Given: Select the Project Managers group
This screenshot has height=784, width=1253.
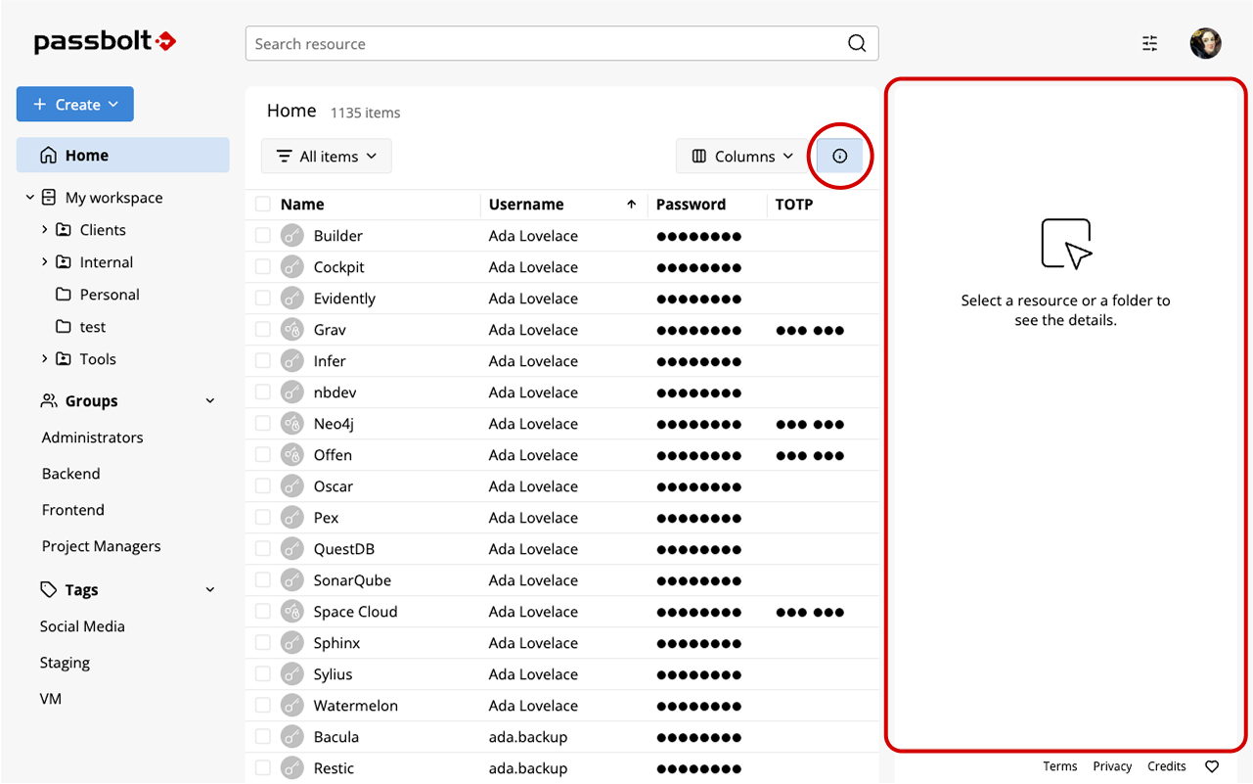Looking at the screenshot, I should pyautogui.click(x=102, y=546).
